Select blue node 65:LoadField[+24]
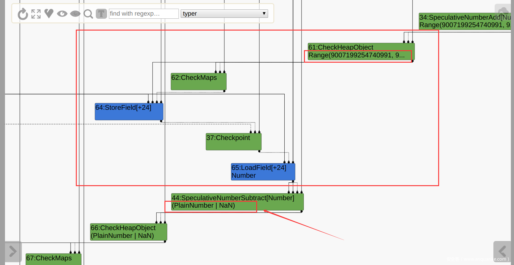The height and width of the screenshot is (265, 514). (263, 172)
